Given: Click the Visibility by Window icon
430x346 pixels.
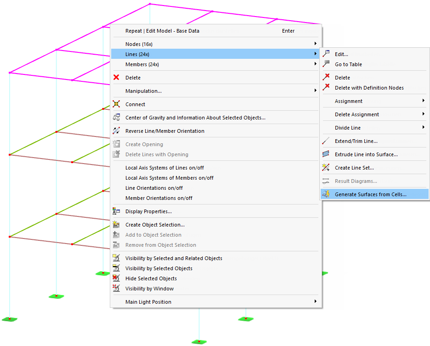Looking at the screenshot, I should click(116, 289).
